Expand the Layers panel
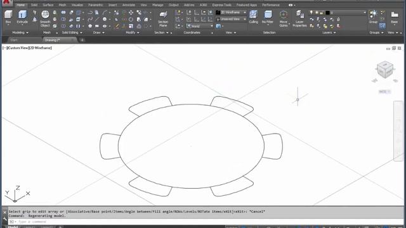The width and height of the screenshot is (406, 228). tap(329, 32)
